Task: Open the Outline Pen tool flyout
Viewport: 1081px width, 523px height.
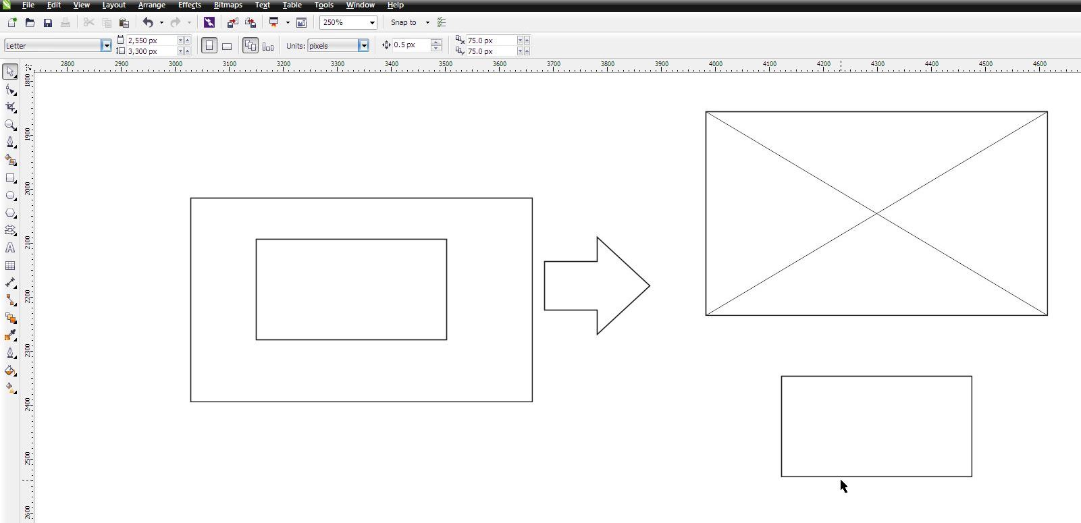Action: pos(10,353)
